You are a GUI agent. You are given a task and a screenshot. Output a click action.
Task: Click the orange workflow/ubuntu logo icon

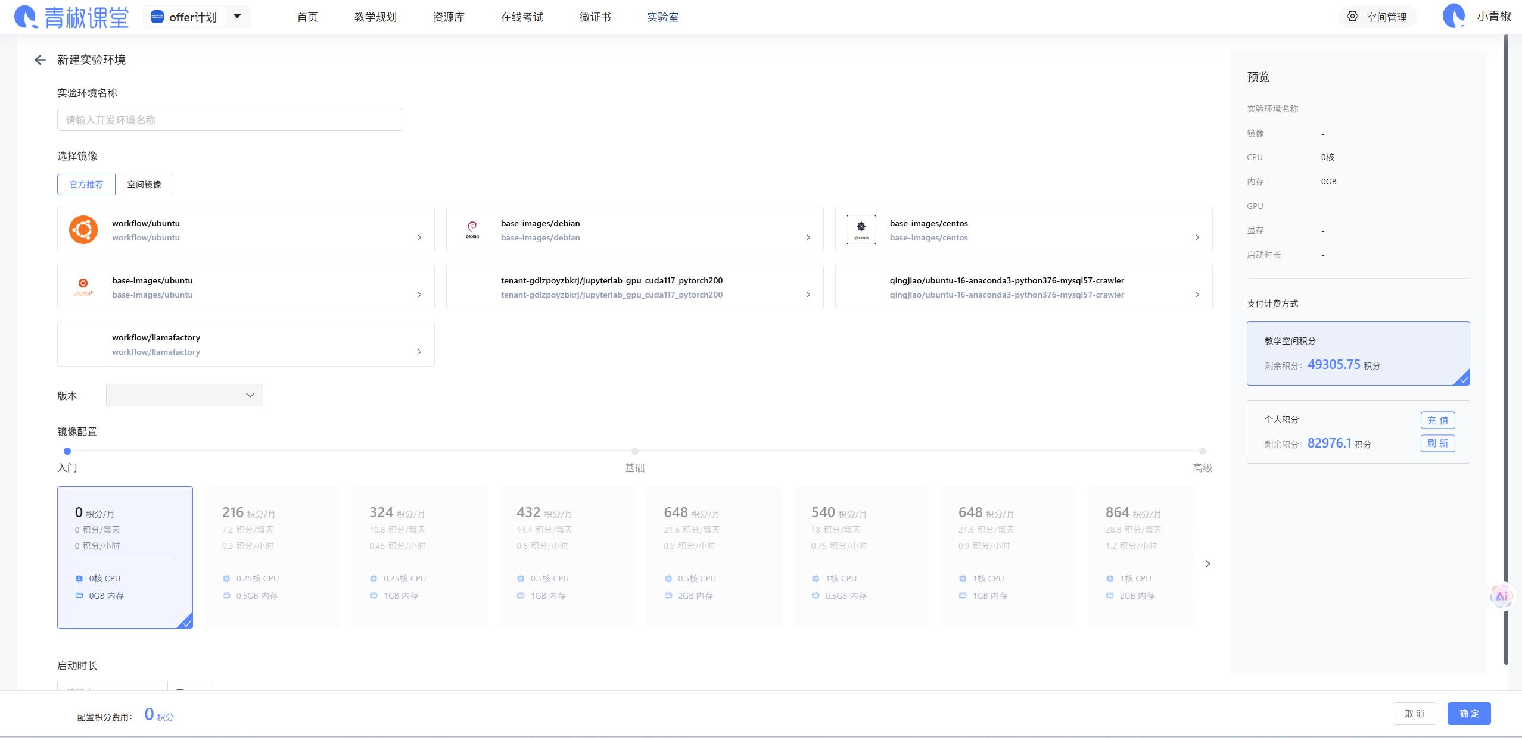(83, 230)
